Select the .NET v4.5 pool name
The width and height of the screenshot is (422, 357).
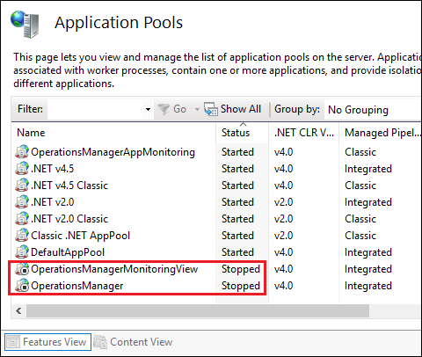53,169
